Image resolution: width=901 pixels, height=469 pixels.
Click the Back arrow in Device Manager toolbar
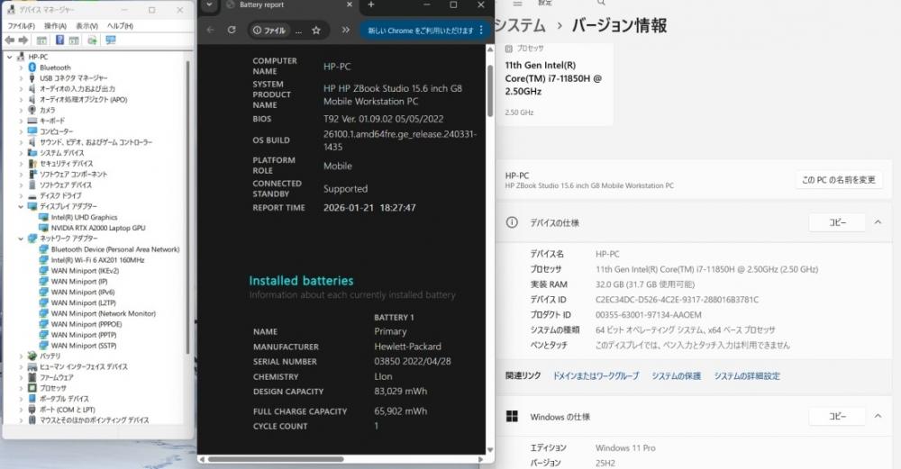pos(10,41)
